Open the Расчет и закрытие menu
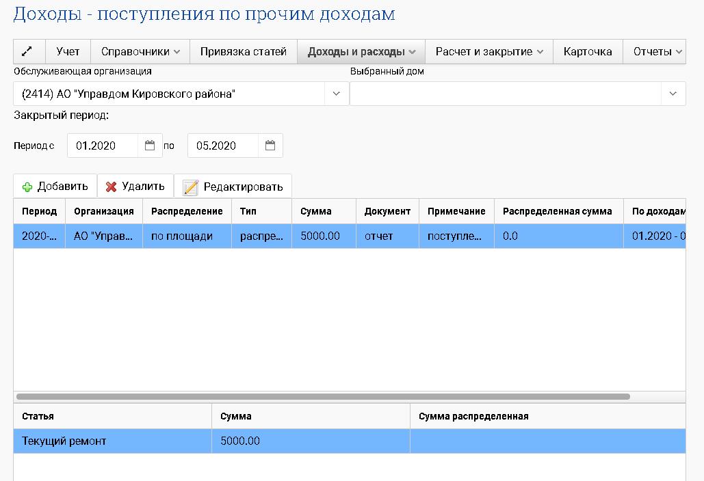The width and height of the screenshot is (704, 481). point(489,52)
